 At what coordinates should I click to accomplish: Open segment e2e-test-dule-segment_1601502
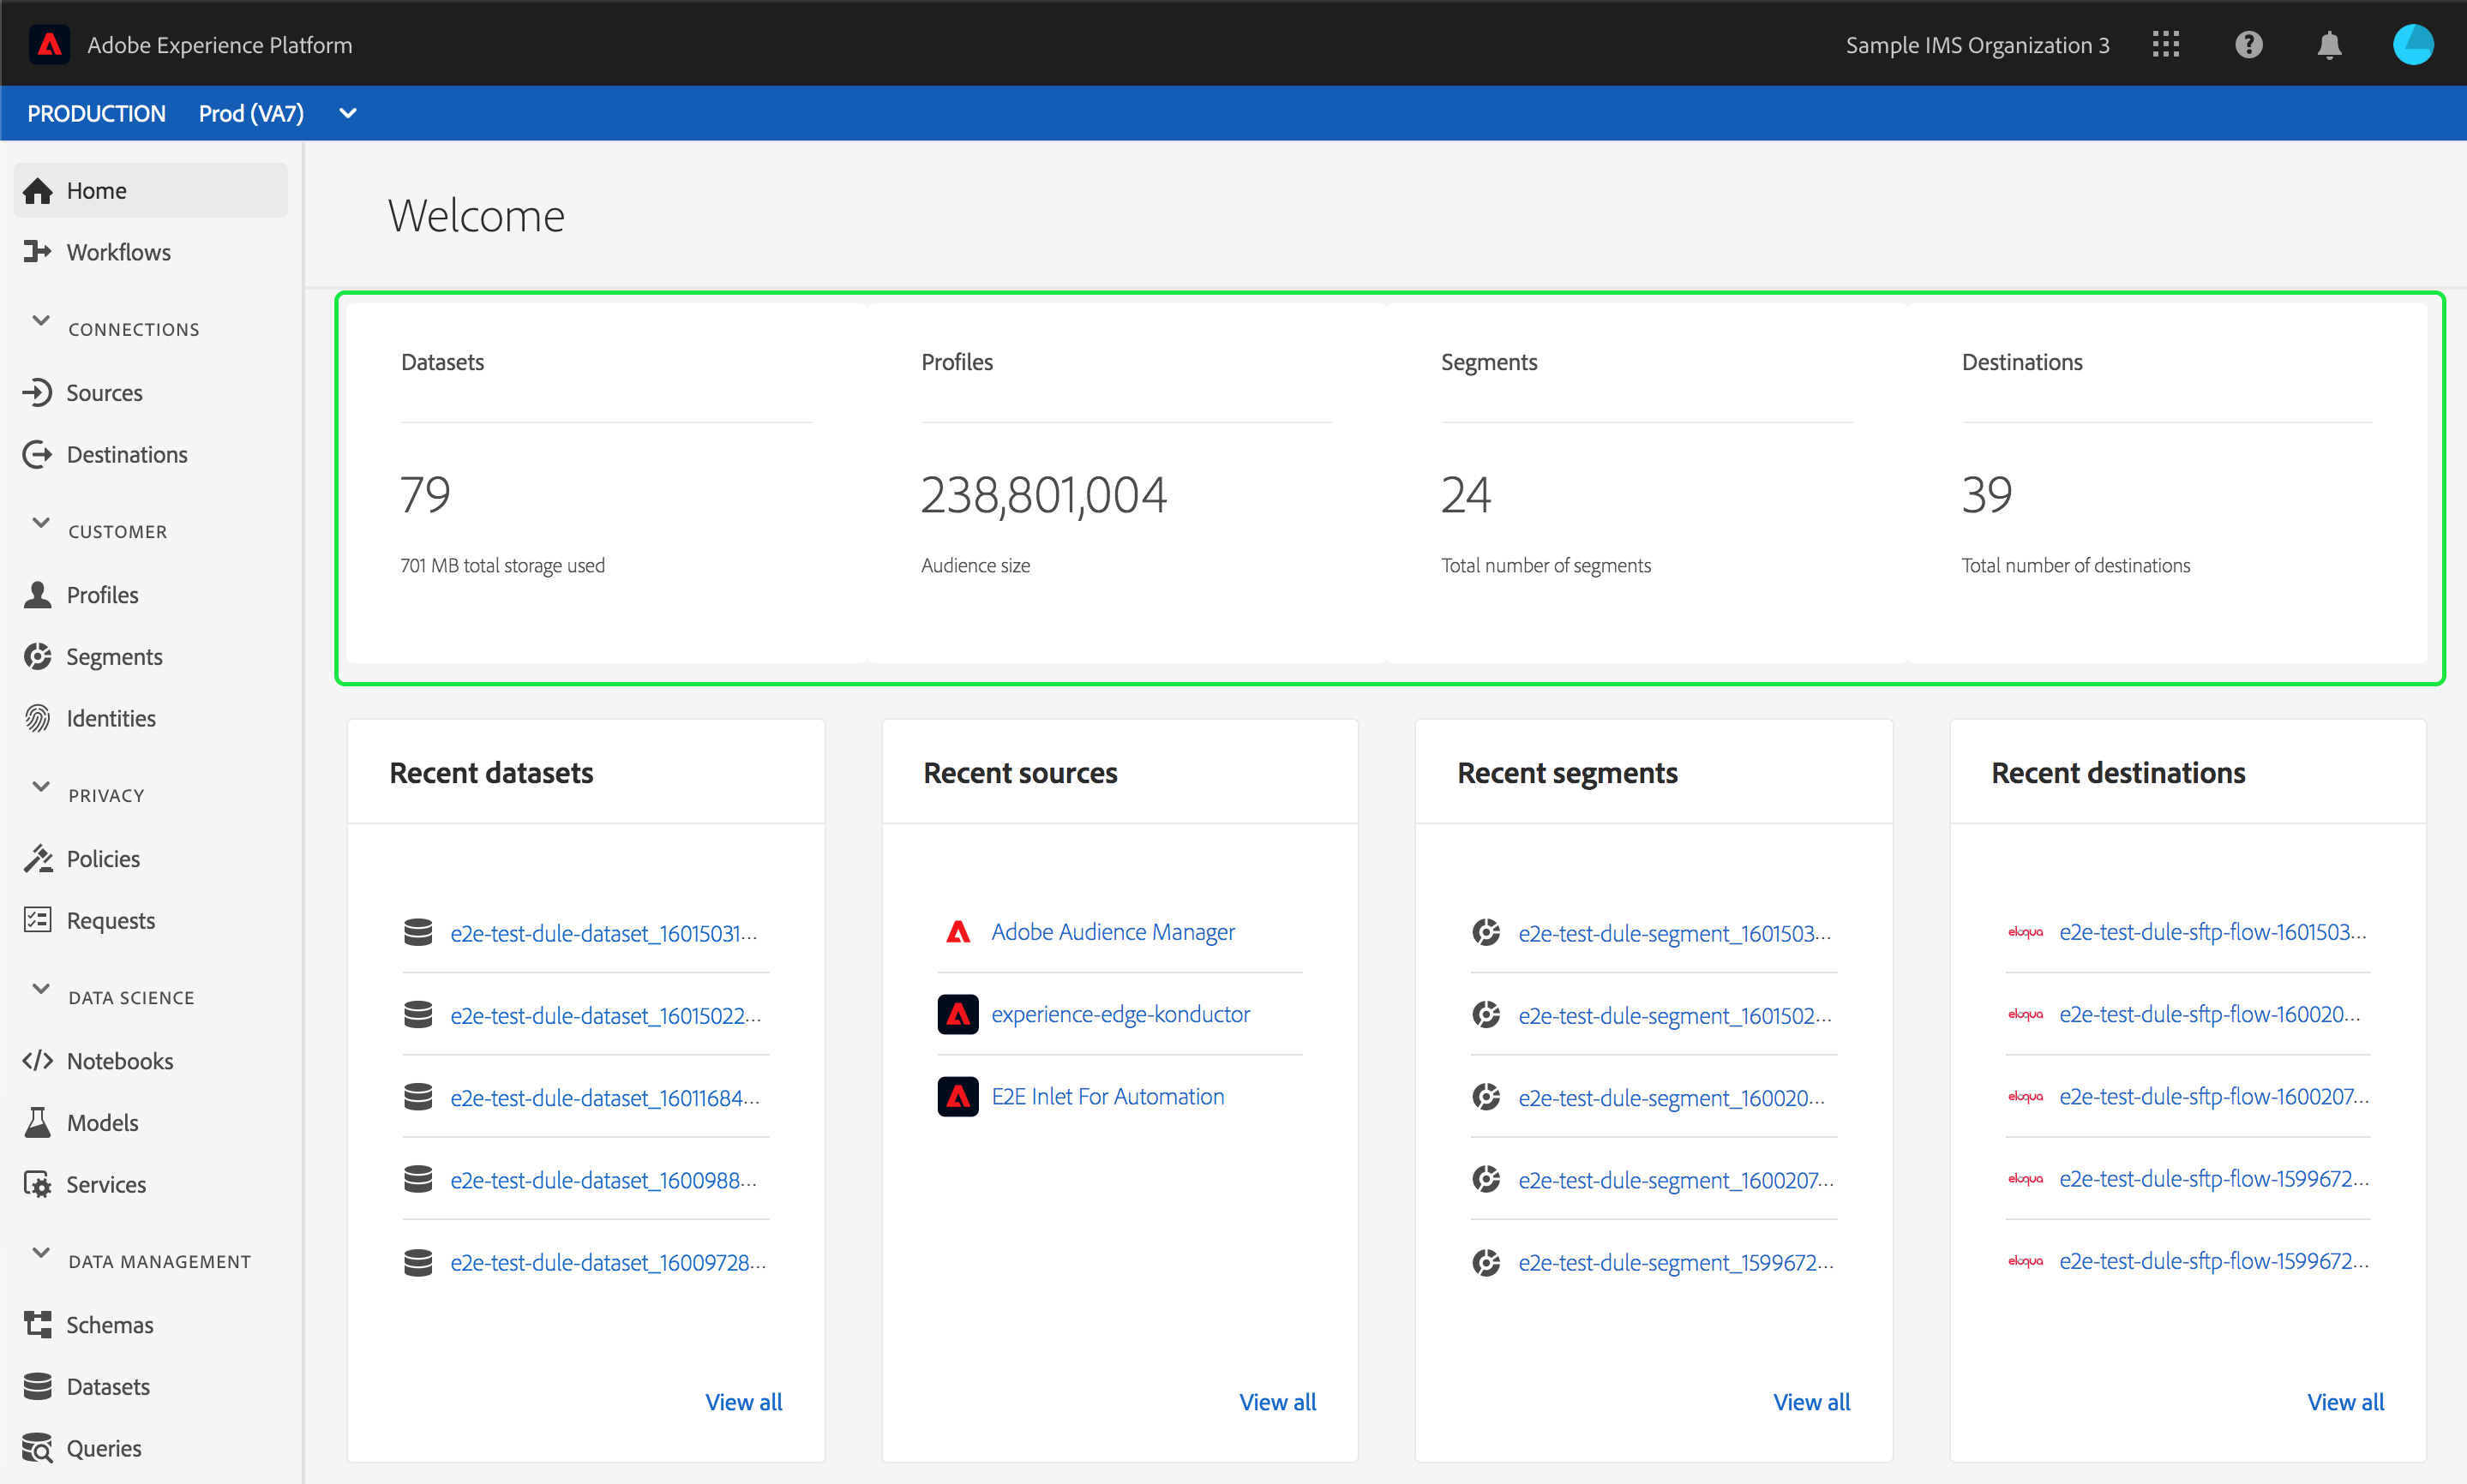pyautogui.click(x=1674, y=1015)
